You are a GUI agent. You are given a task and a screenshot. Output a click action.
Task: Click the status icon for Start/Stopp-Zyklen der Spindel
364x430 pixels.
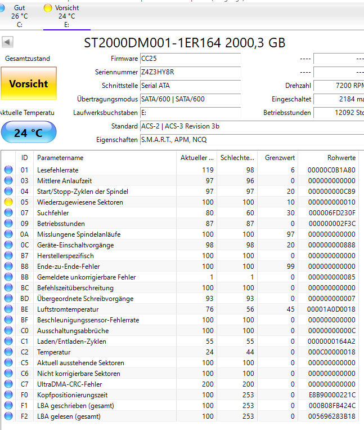point(8,192)
